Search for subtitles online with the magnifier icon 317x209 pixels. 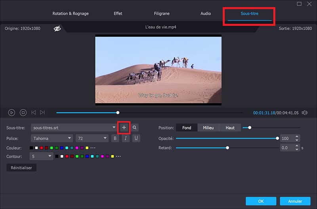(x=134, y=127)
